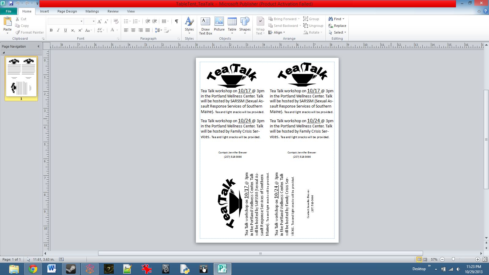Click Send Backward
This screenshot has width=489, height=275.
285,26
